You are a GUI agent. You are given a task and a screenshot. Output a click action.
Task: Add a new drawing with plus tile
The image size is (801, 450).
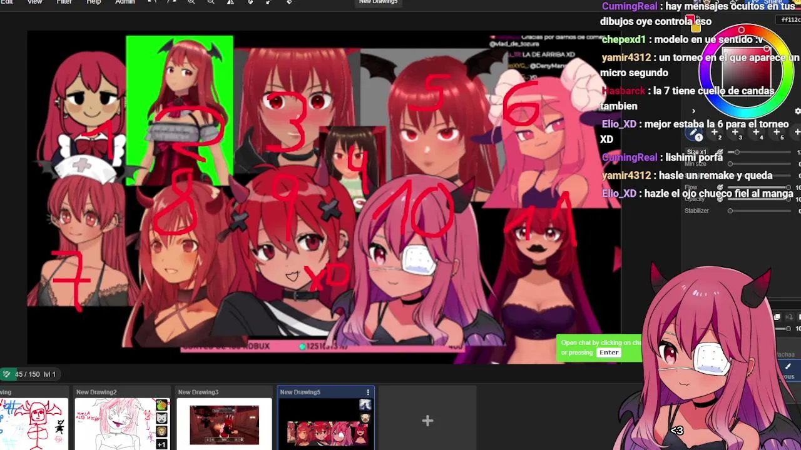[x=427, y=421]
